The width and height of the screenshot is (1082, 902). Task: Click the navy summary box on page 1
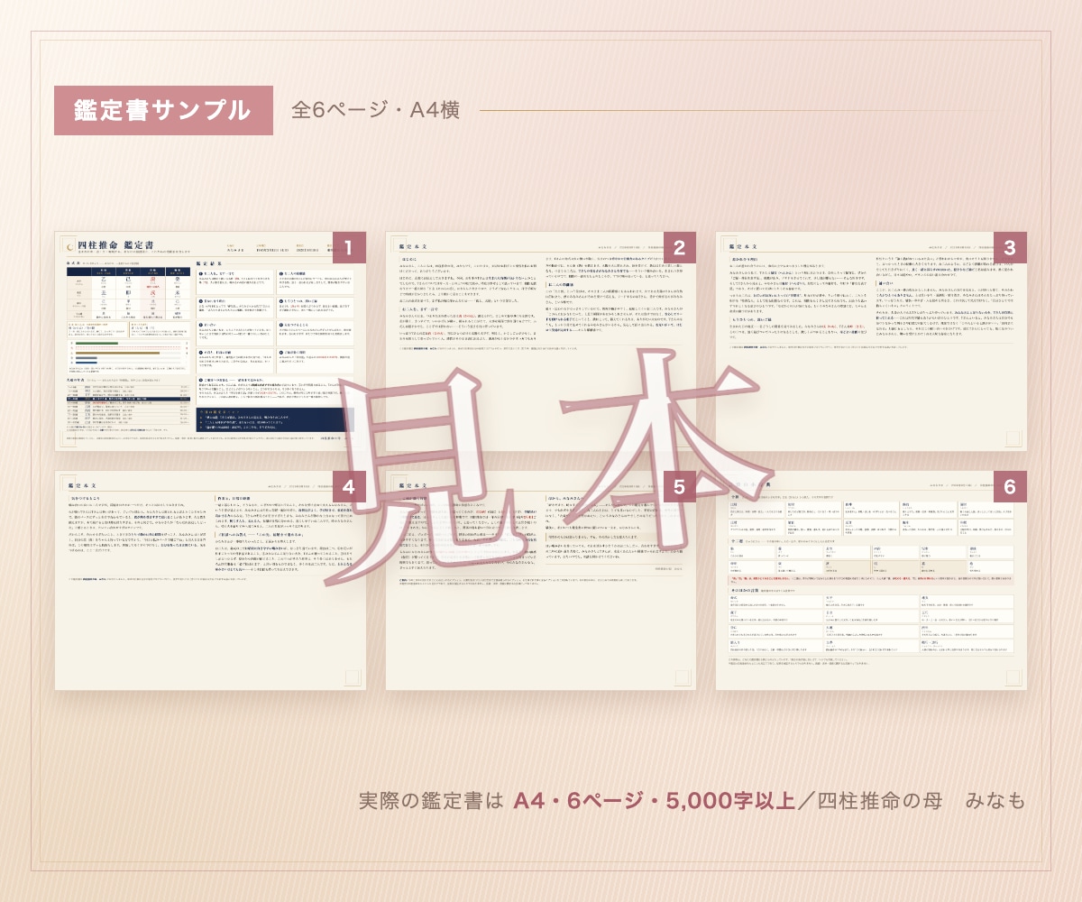(275, 419)
